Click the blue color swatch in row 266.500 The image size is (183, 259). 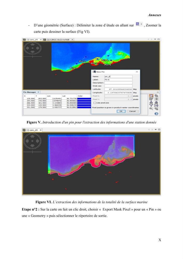[x=84, y=103]
